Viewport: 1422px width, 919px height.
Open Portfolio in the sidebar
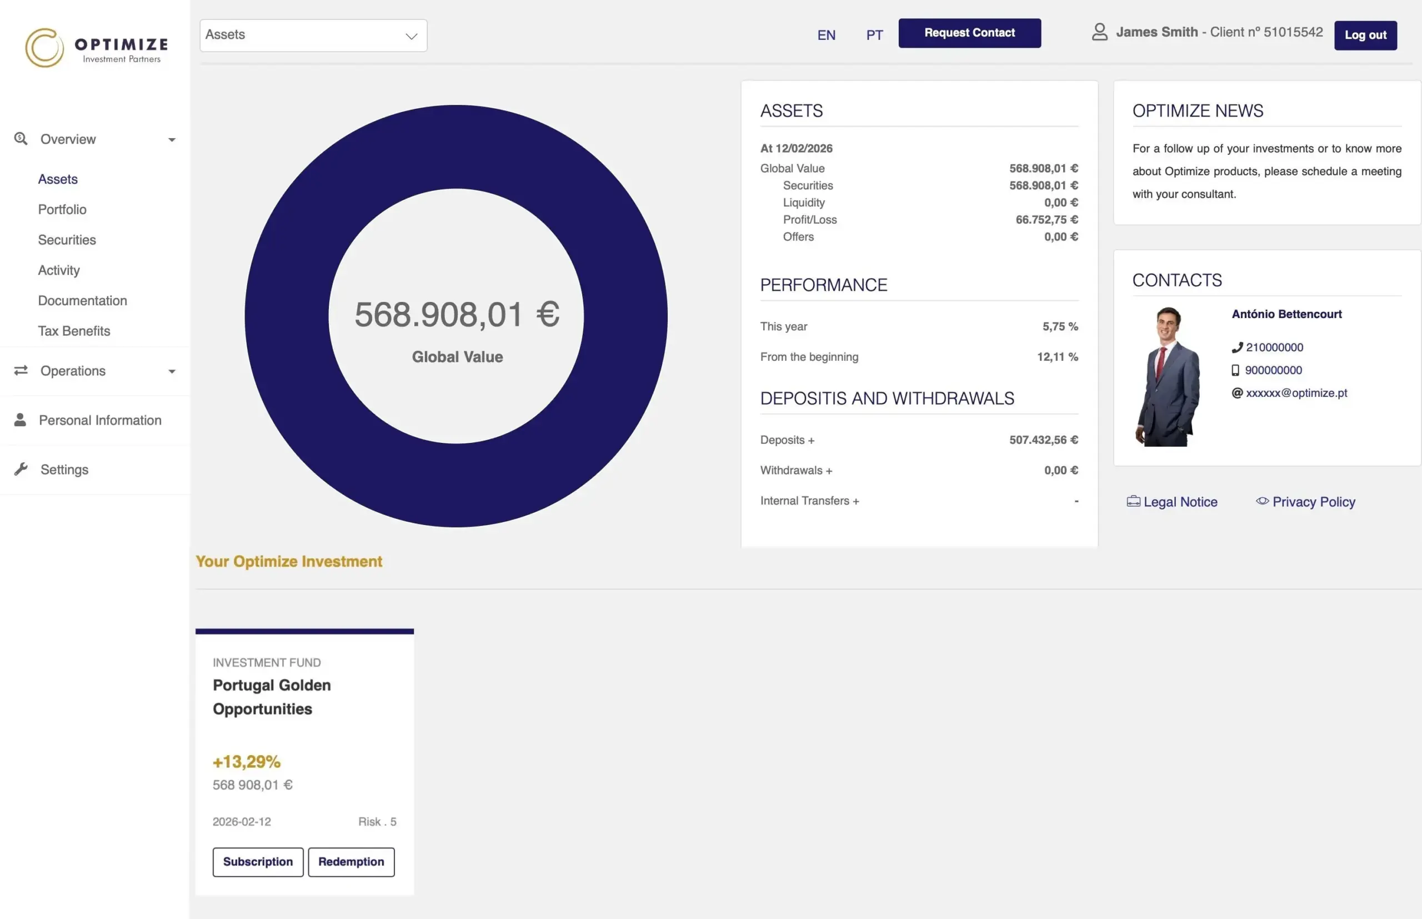[x=62, y=209]
